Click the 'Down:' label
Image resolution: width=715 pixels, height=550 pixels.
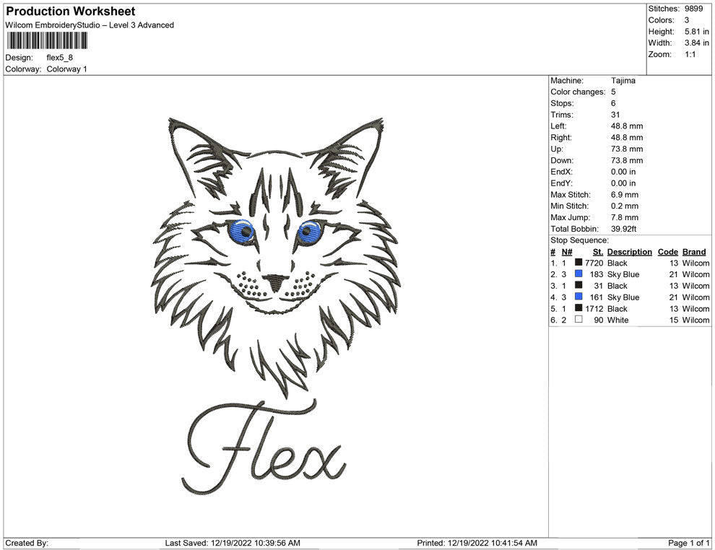562,160
